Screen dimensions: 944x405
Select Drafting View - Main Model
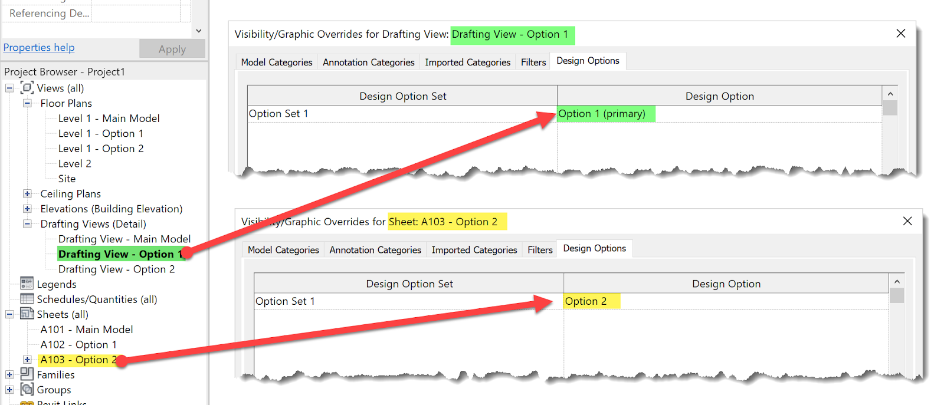[x=124, y=239]
